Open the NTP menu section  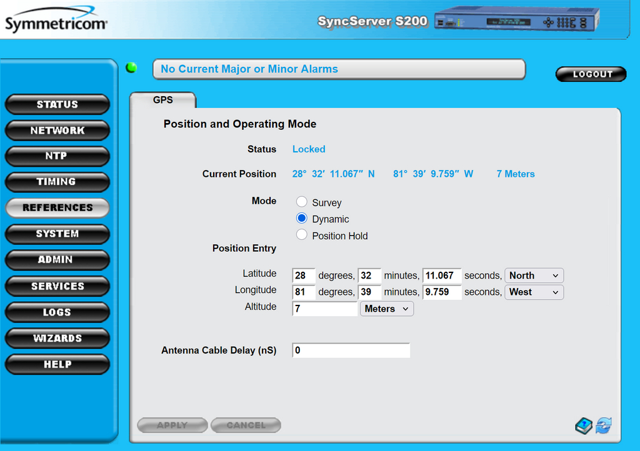pyautogui.click(x=56, y=156)
